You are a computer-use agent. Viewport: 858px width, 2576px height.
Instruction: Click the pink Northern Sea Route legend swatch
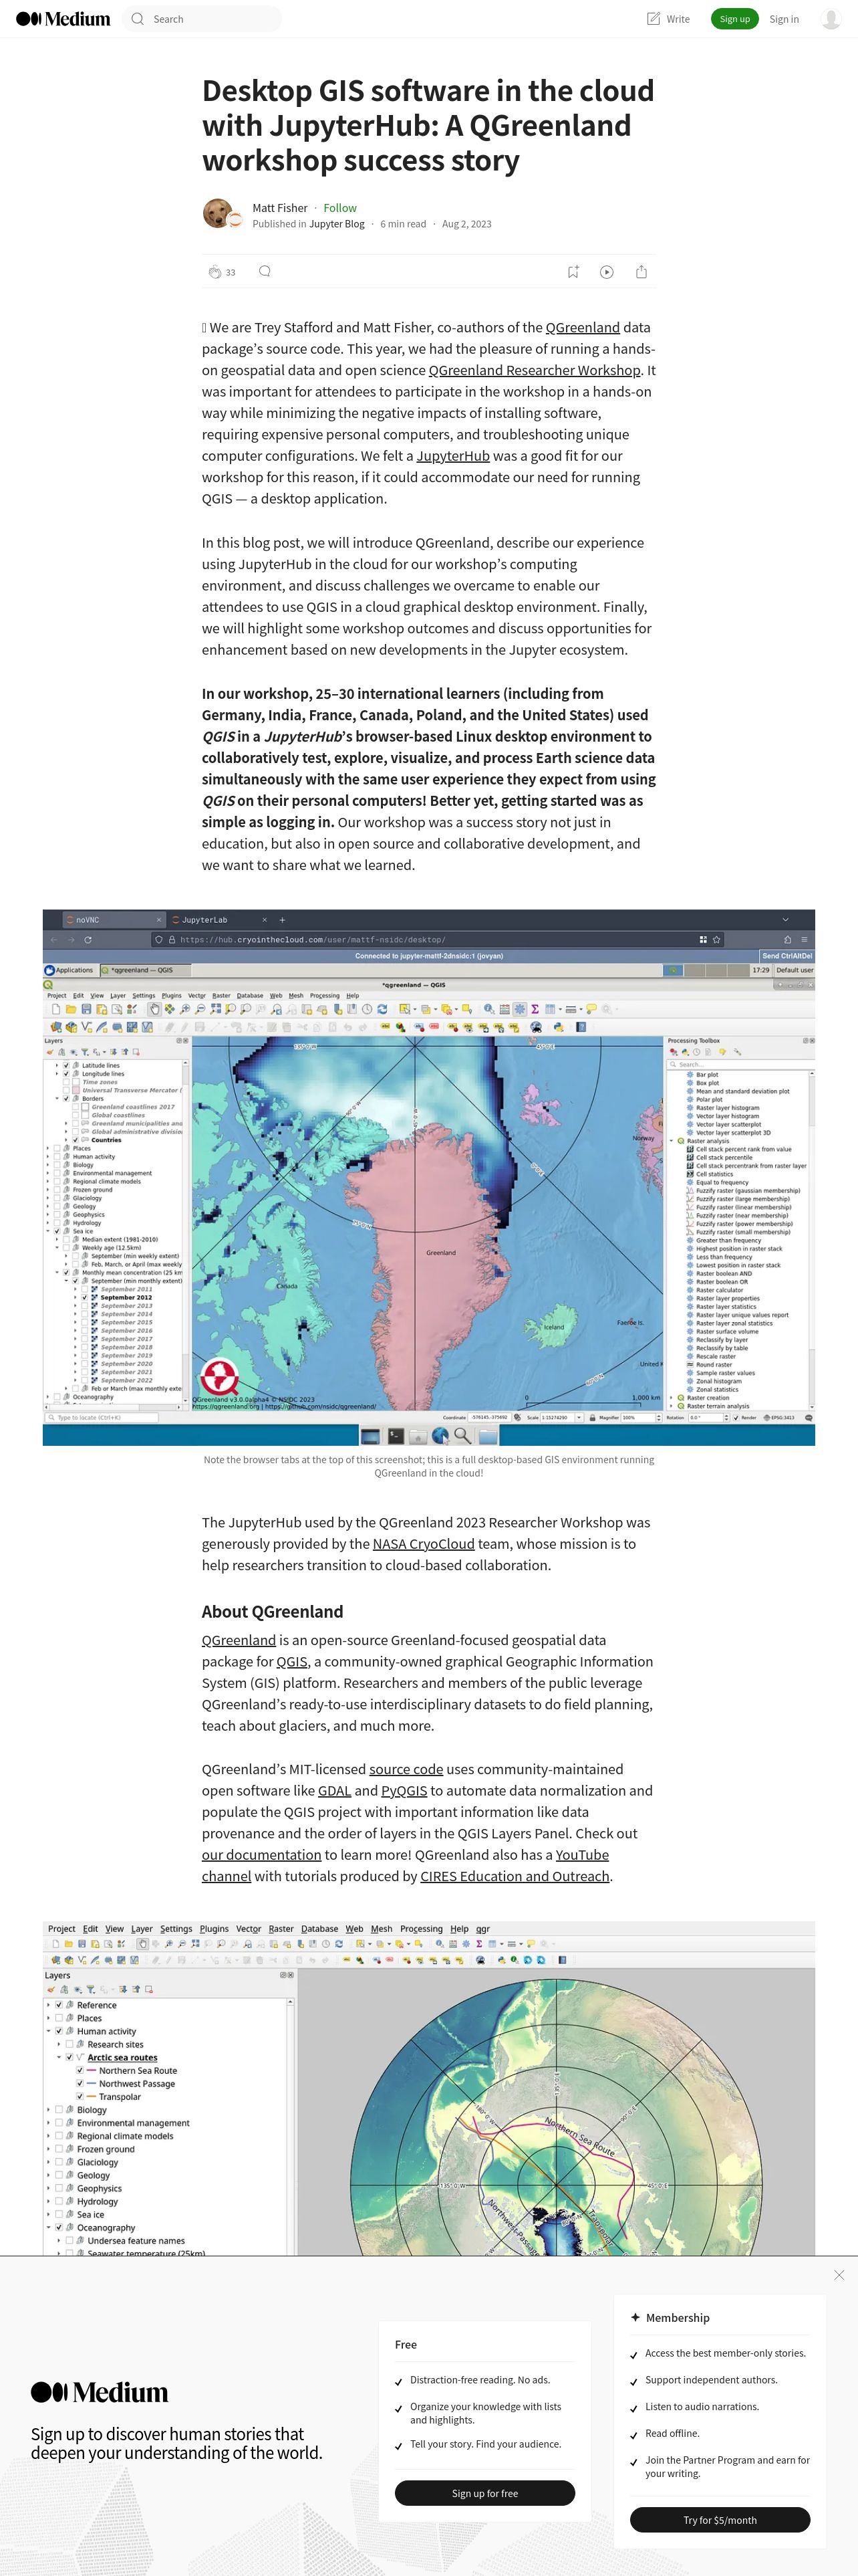click(x=91, y=2071)
